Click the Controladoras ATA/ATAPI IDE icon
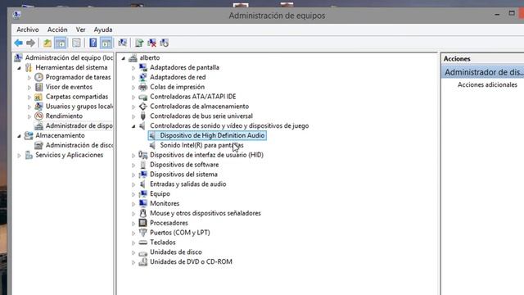Screen dimensions: 524x295 pyautogui.click(x=143, y=97)
